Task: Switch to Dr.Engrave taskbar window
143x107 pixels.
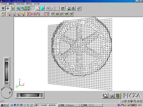Action: (x=69, y=105)
